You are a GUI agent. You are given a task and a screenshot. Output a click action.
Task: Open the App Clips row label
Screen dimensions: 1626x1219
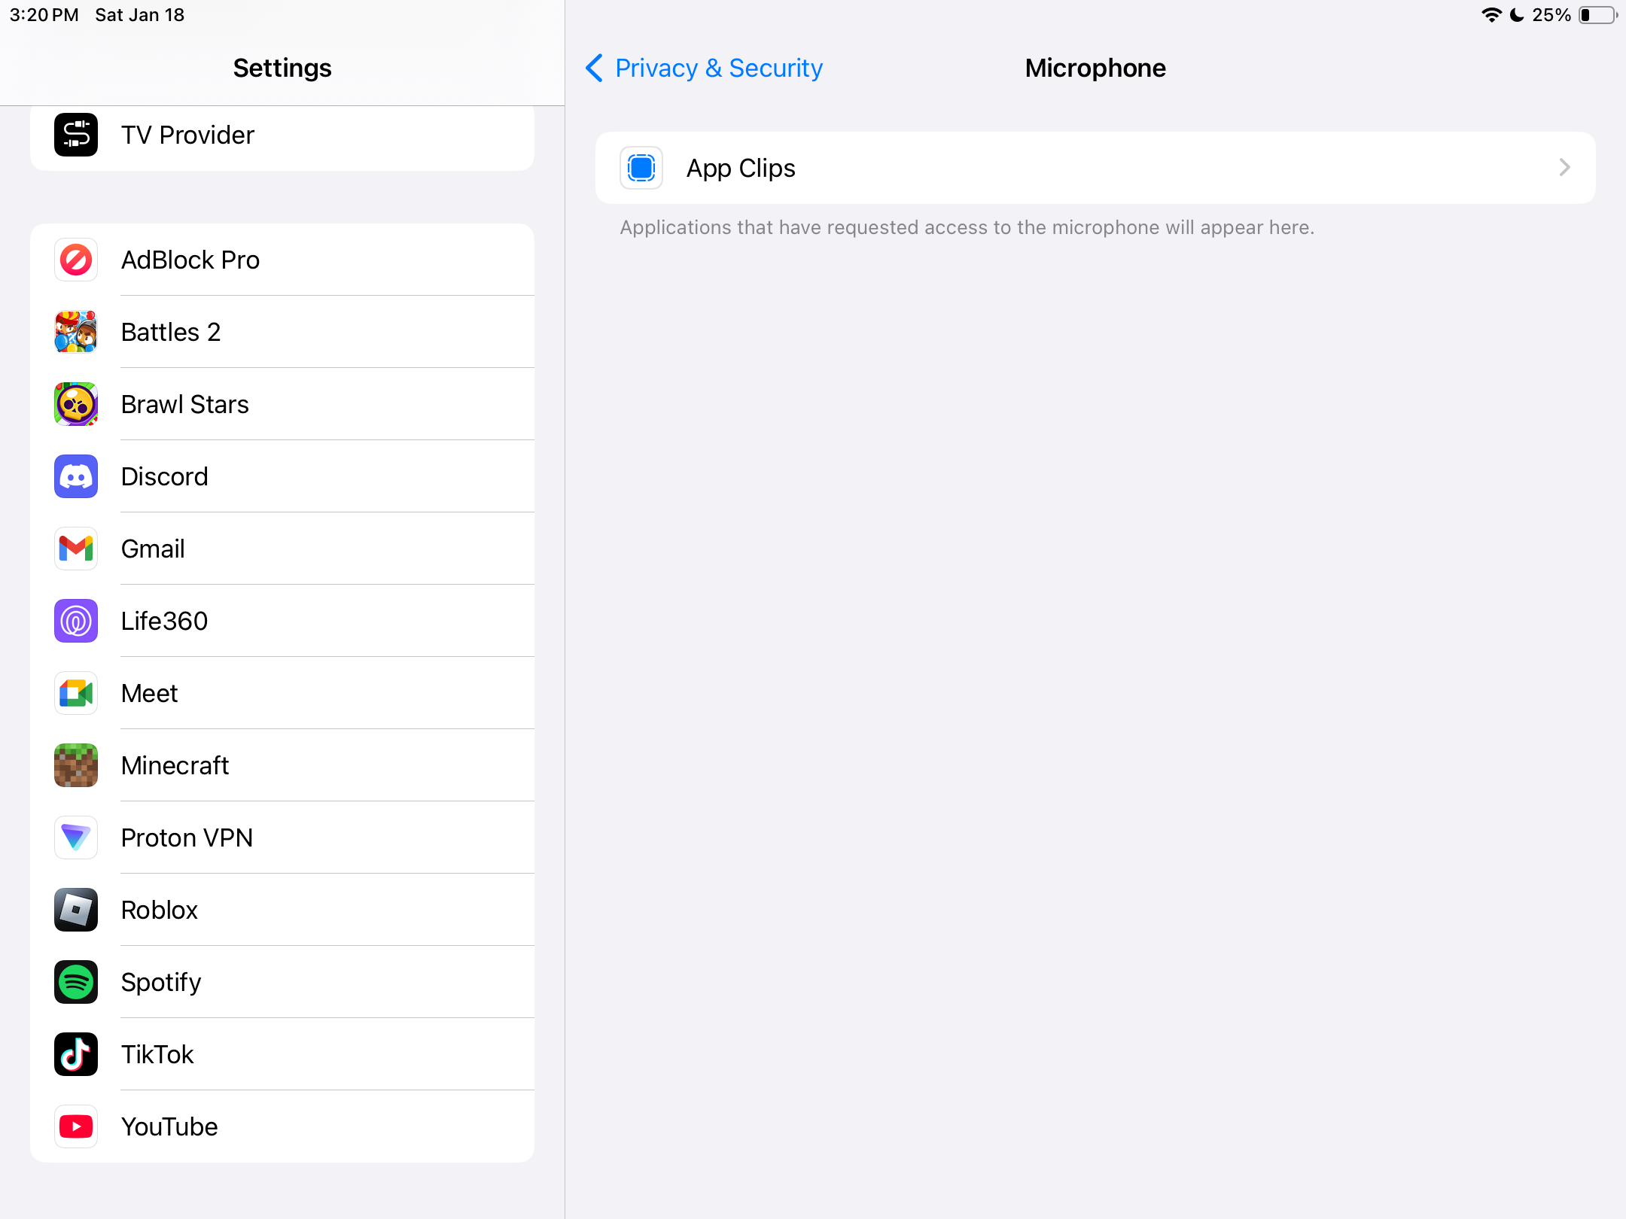[741, 168]
